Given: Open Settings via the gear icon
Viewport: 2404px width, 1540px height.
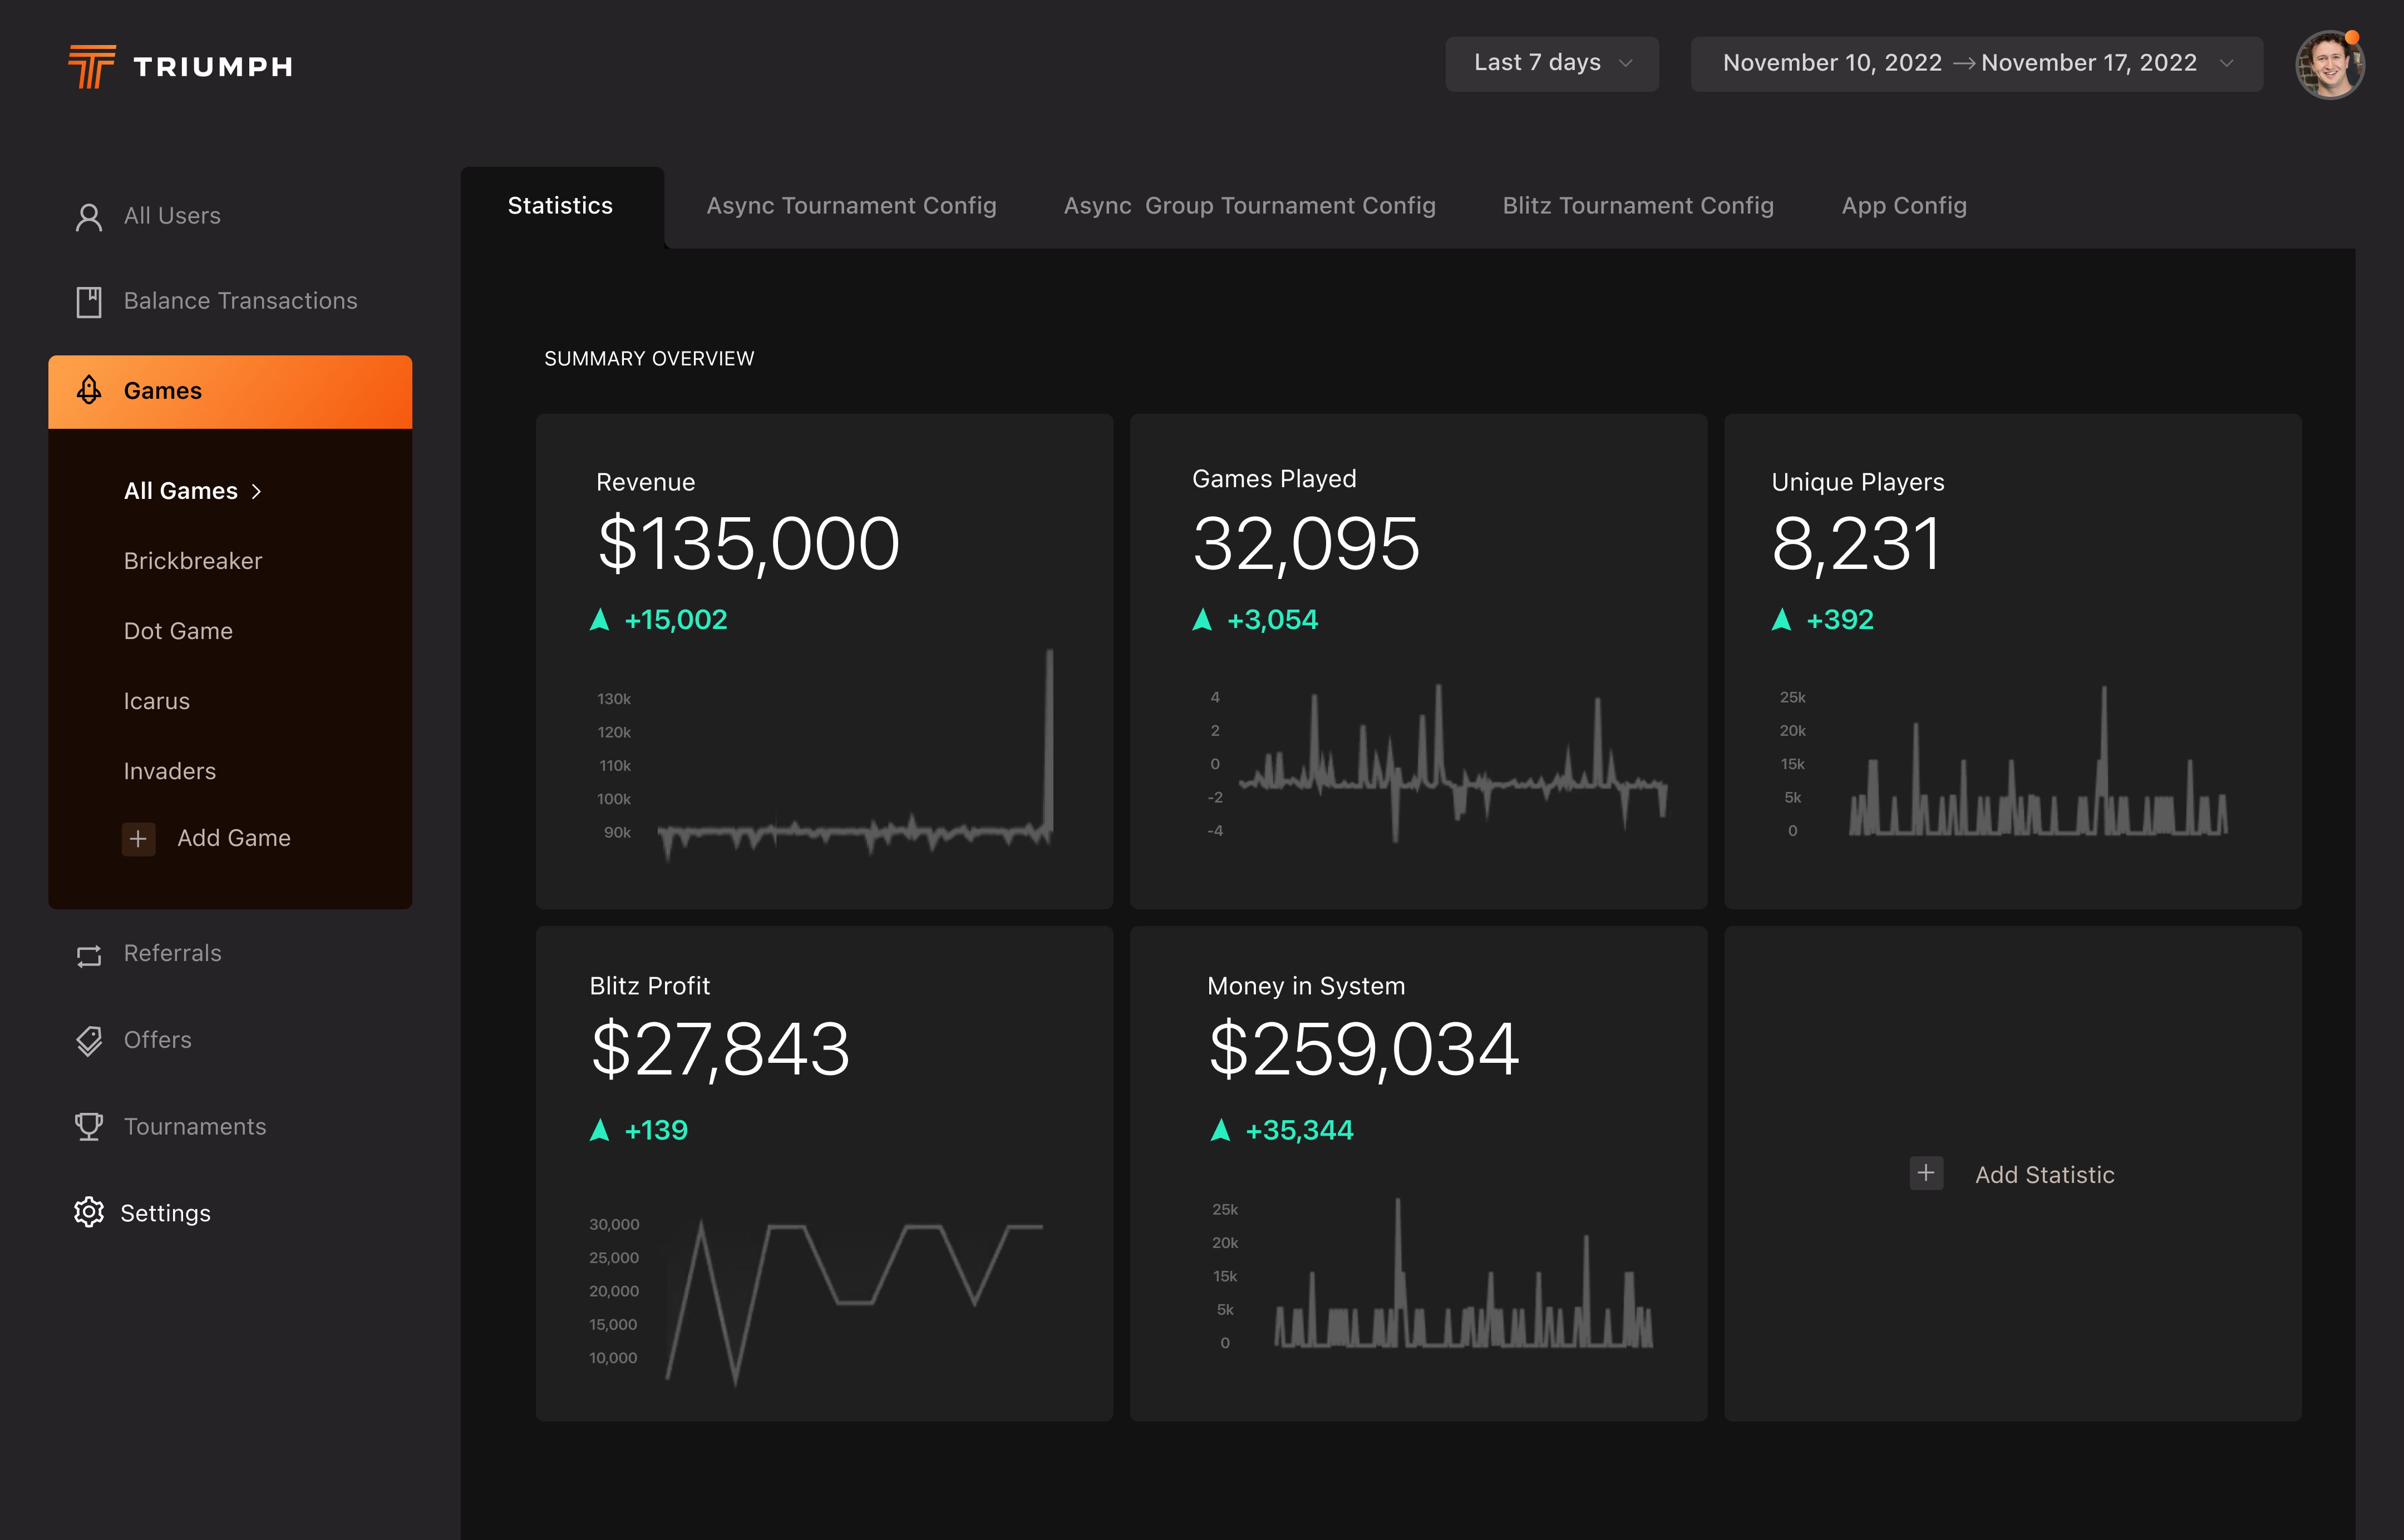Looking at the screenshot, I should pos(89,1213).
